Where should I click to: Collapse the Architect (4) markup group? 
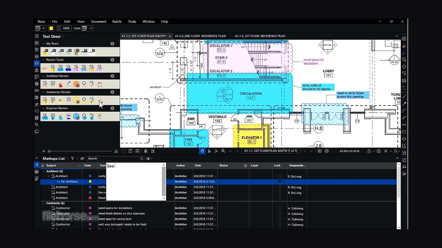coord(43,171)
